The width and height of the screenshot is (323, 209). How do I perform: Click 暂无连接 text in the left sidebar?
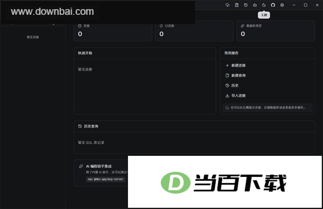point(33,37)
